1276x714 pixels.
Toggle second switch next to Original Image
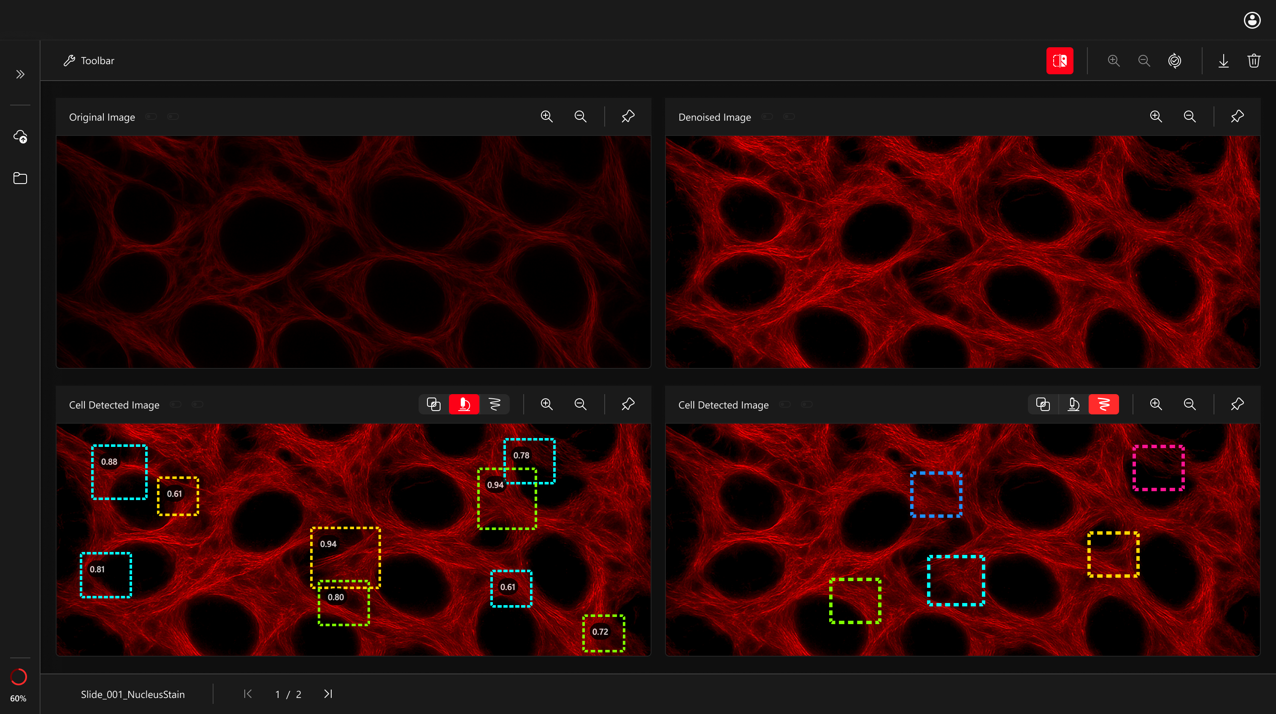(173, 116)
